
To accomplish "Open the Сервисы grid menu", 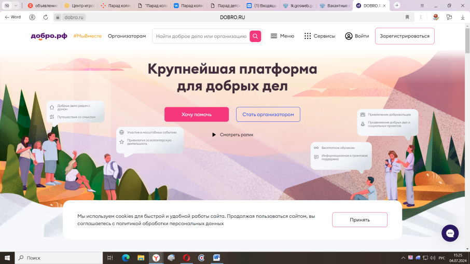I will [x=320, y=36].
